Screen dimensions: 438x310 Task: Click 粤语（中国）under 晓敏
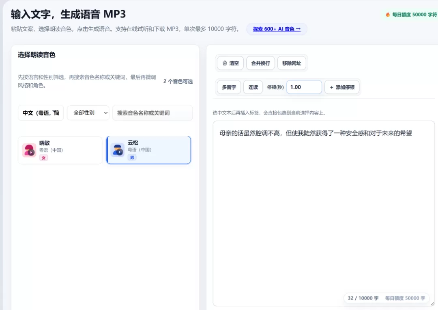[51, 150]
